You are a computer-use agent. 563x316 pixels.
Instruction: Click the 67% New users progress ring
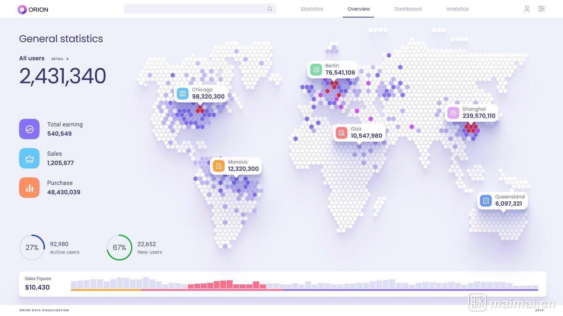click(119, 248)
